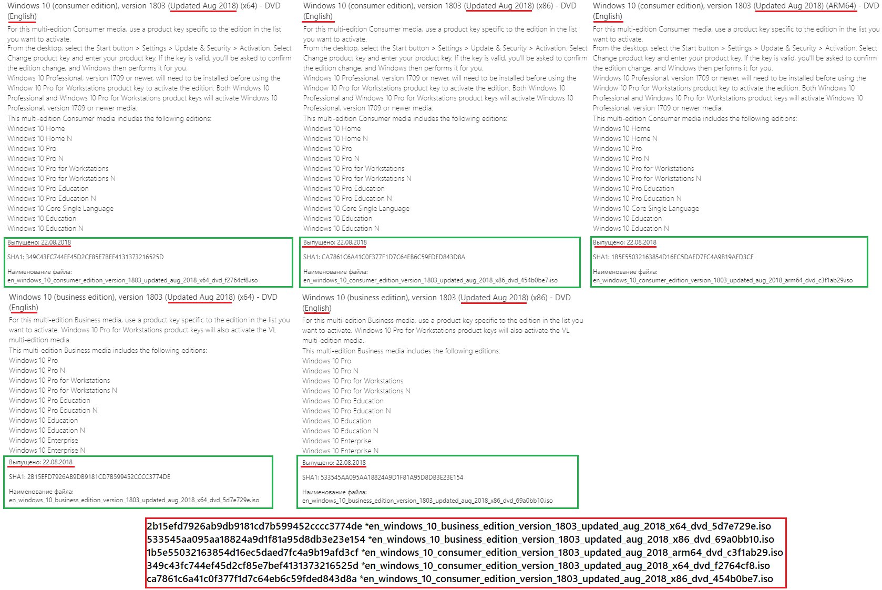This screenshot has height=590, width=882.
Task: Select 'Windows 10 Enterprise N' in business x86 list
Action: (340, 451)
